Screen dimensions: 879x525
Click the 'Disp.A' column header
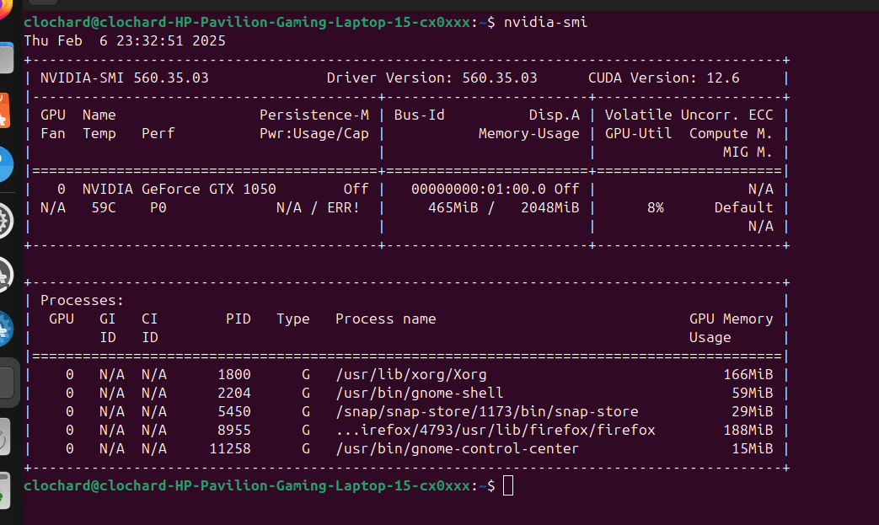(x=555, y=115)
